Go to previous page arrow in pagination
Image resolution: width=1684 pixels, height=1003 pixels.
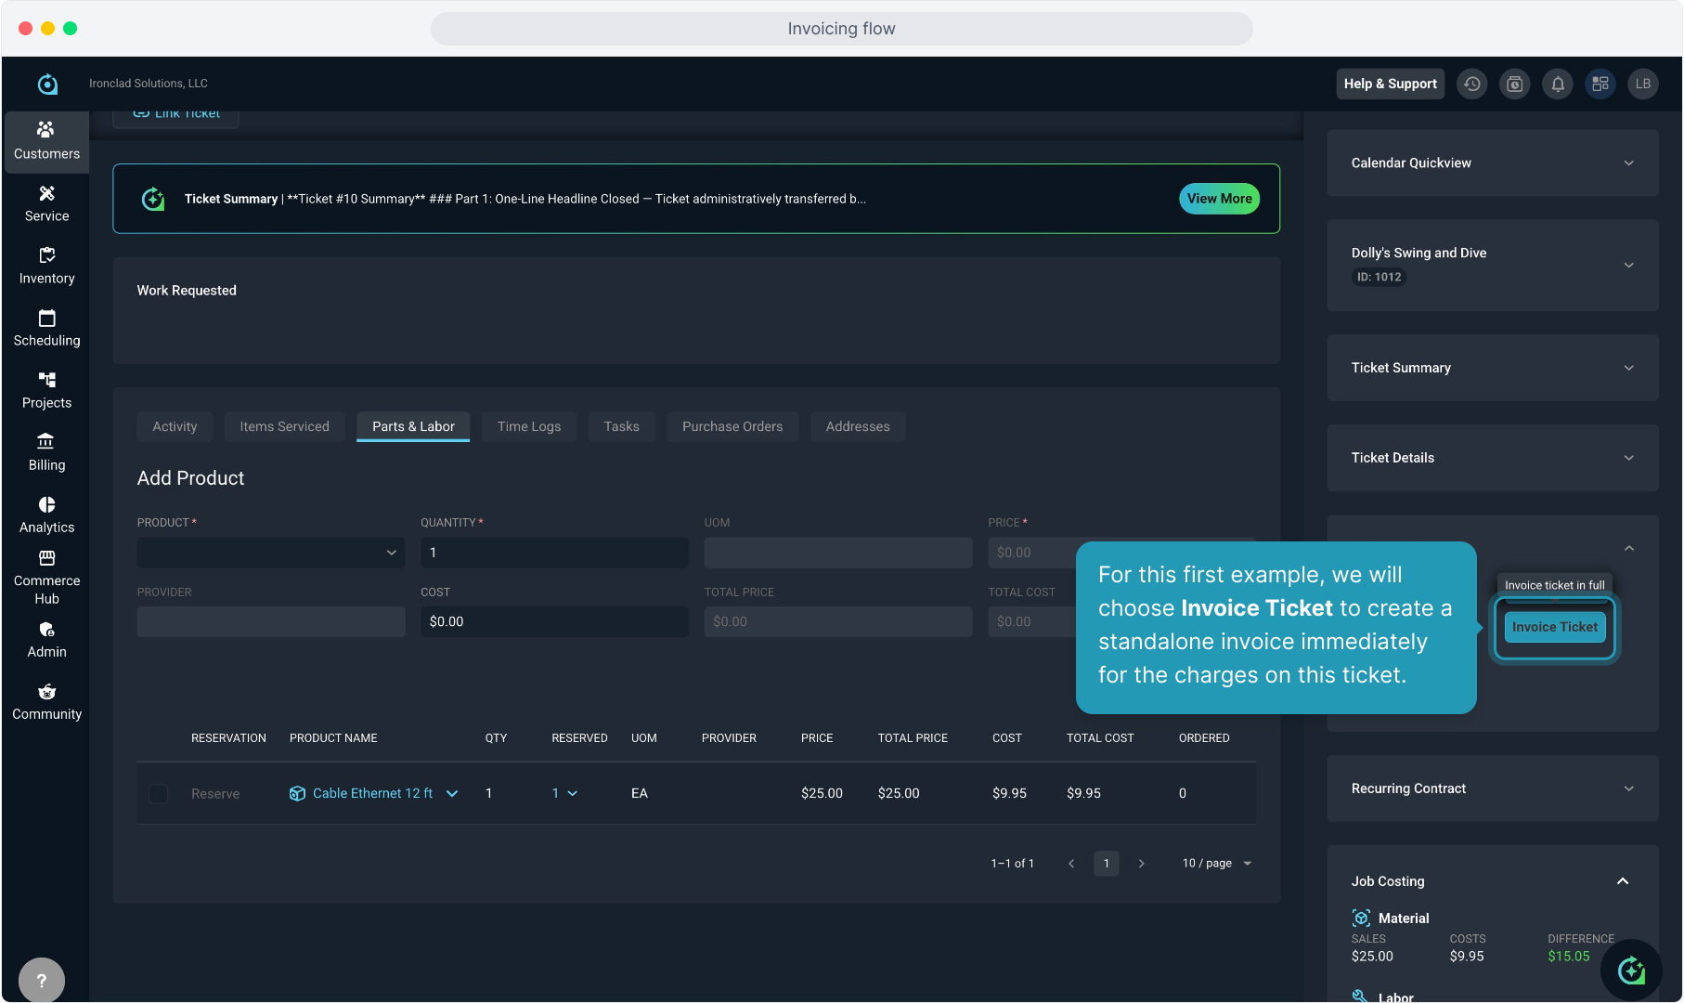point(1071,864)
